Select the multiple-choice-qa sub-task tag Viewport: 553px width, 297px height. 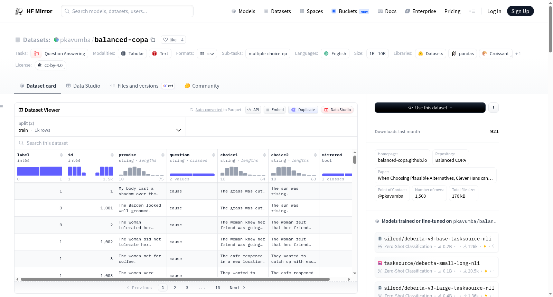click(268, 53)
